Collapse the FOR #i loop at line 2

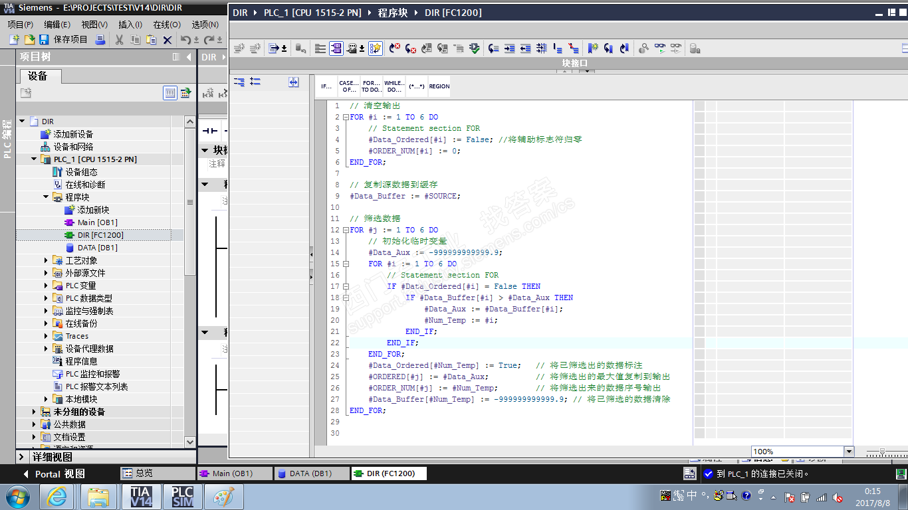pos(345,118)
